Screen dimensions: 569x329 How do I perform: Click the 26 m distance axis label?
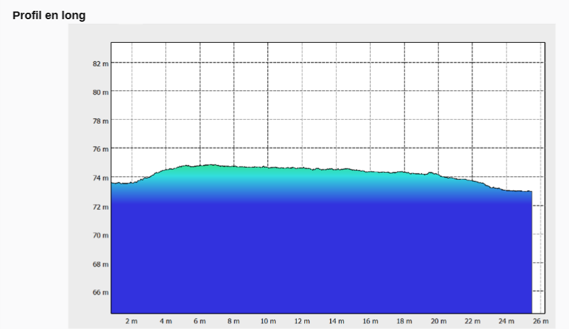coord(541,321)
